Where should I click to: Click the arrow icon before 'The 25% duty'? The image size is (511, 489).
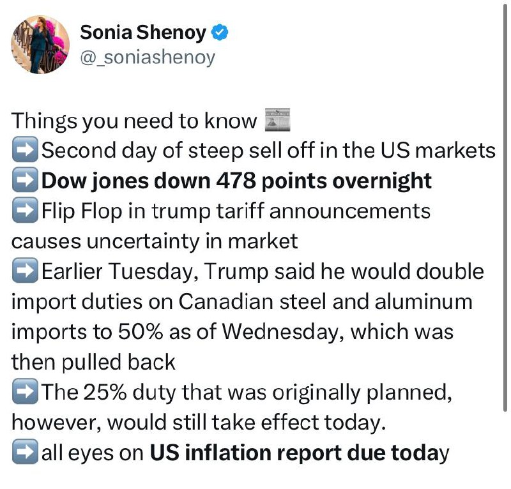coord(25,391)
